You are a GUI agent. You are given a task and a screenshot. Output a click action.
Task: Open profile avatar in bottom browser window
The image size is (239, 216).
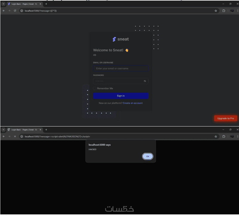click(232, 136)
